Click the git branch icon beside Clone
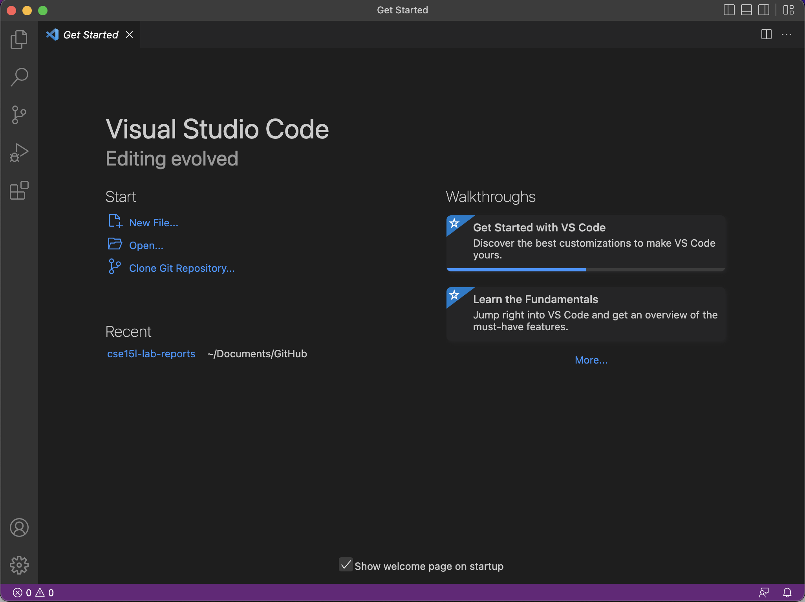The height and width of the screenshot is (602, 805). [x=115, y=266]
